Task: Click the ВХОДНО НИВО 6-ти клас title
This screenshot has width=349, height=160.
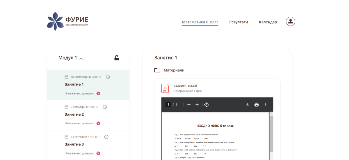Action: click(215, 126)
